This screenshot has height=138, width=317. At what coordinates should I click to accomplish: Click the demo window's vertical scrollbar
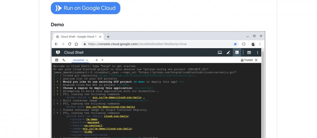tap(263, 93)
